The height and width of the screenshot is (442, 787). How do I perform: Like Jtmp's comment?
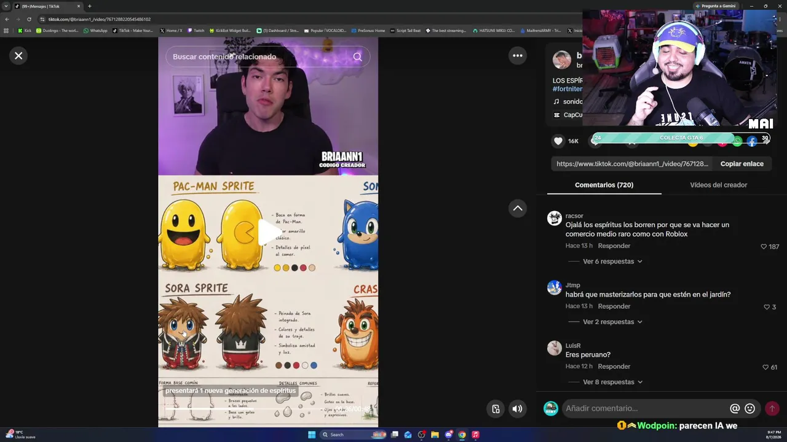coord(767,307)
